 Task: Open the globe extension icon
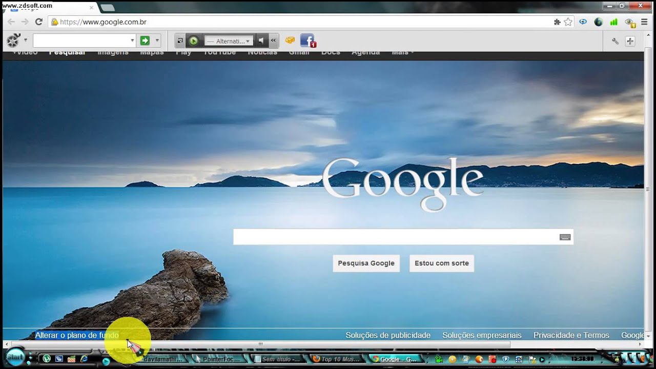pyautogui.click(x=598, y=22)
